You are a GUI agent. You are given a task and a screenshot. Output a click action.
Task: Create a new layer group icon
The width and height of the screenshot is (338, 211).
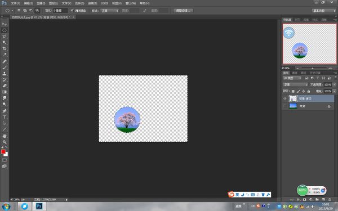point(317,199)
